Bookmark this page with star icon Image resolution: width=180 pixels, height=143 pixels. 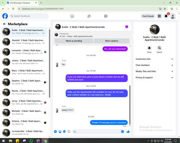coord(165,9)
